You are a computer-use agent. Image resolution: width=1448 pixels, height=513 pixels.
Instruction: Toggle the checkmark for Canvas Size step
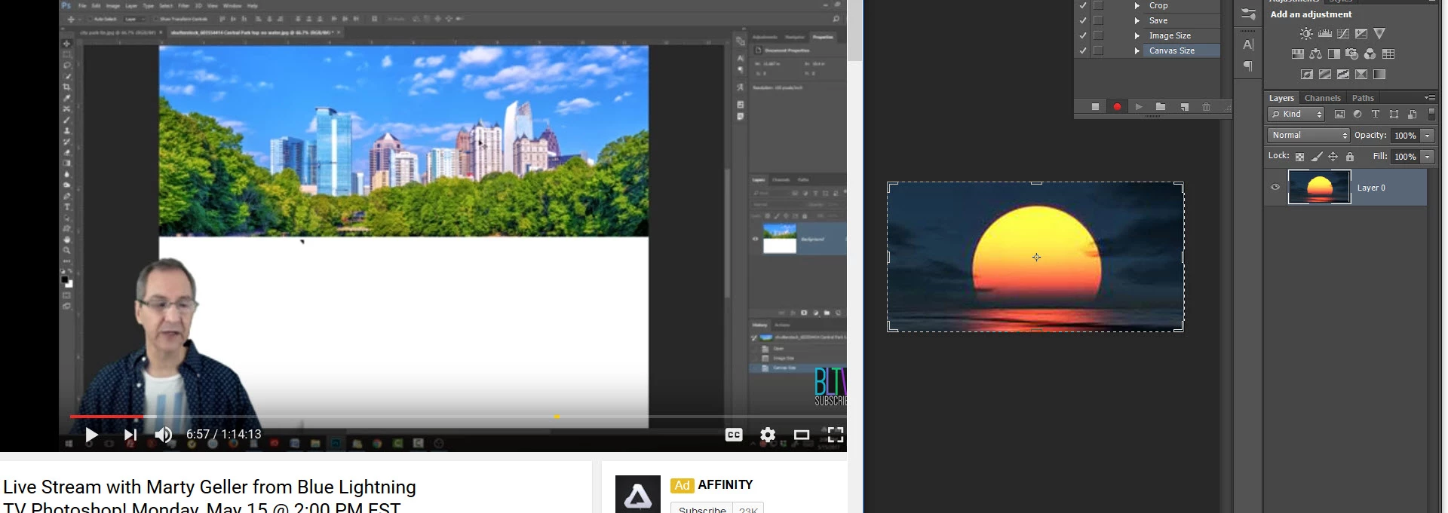point(1083,50)
